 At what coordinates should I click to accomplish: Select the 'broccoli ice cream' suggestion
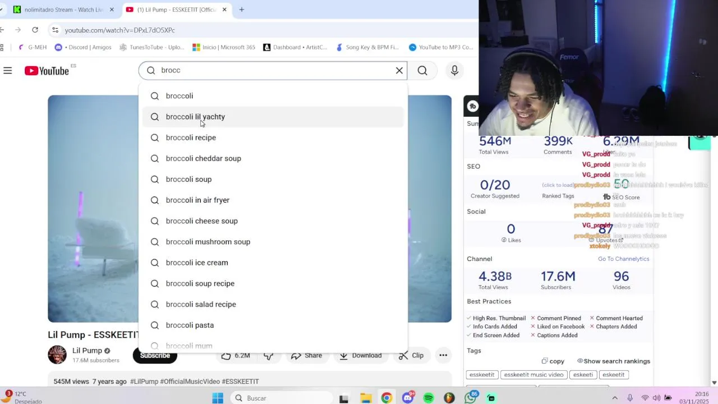point(273,263)
